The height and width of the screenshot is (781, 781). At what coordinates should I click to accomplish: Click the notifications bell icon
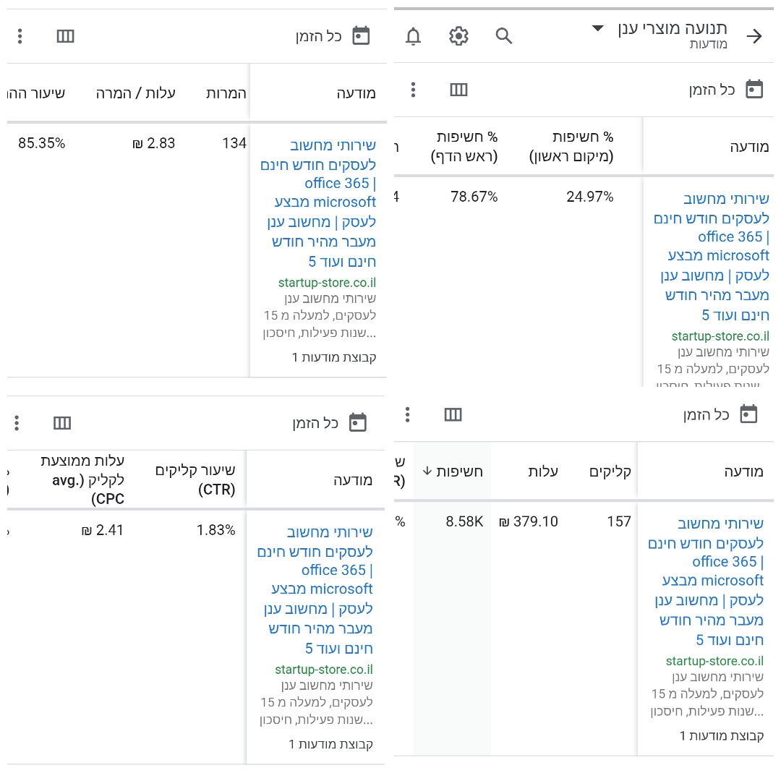coord(413,36)
